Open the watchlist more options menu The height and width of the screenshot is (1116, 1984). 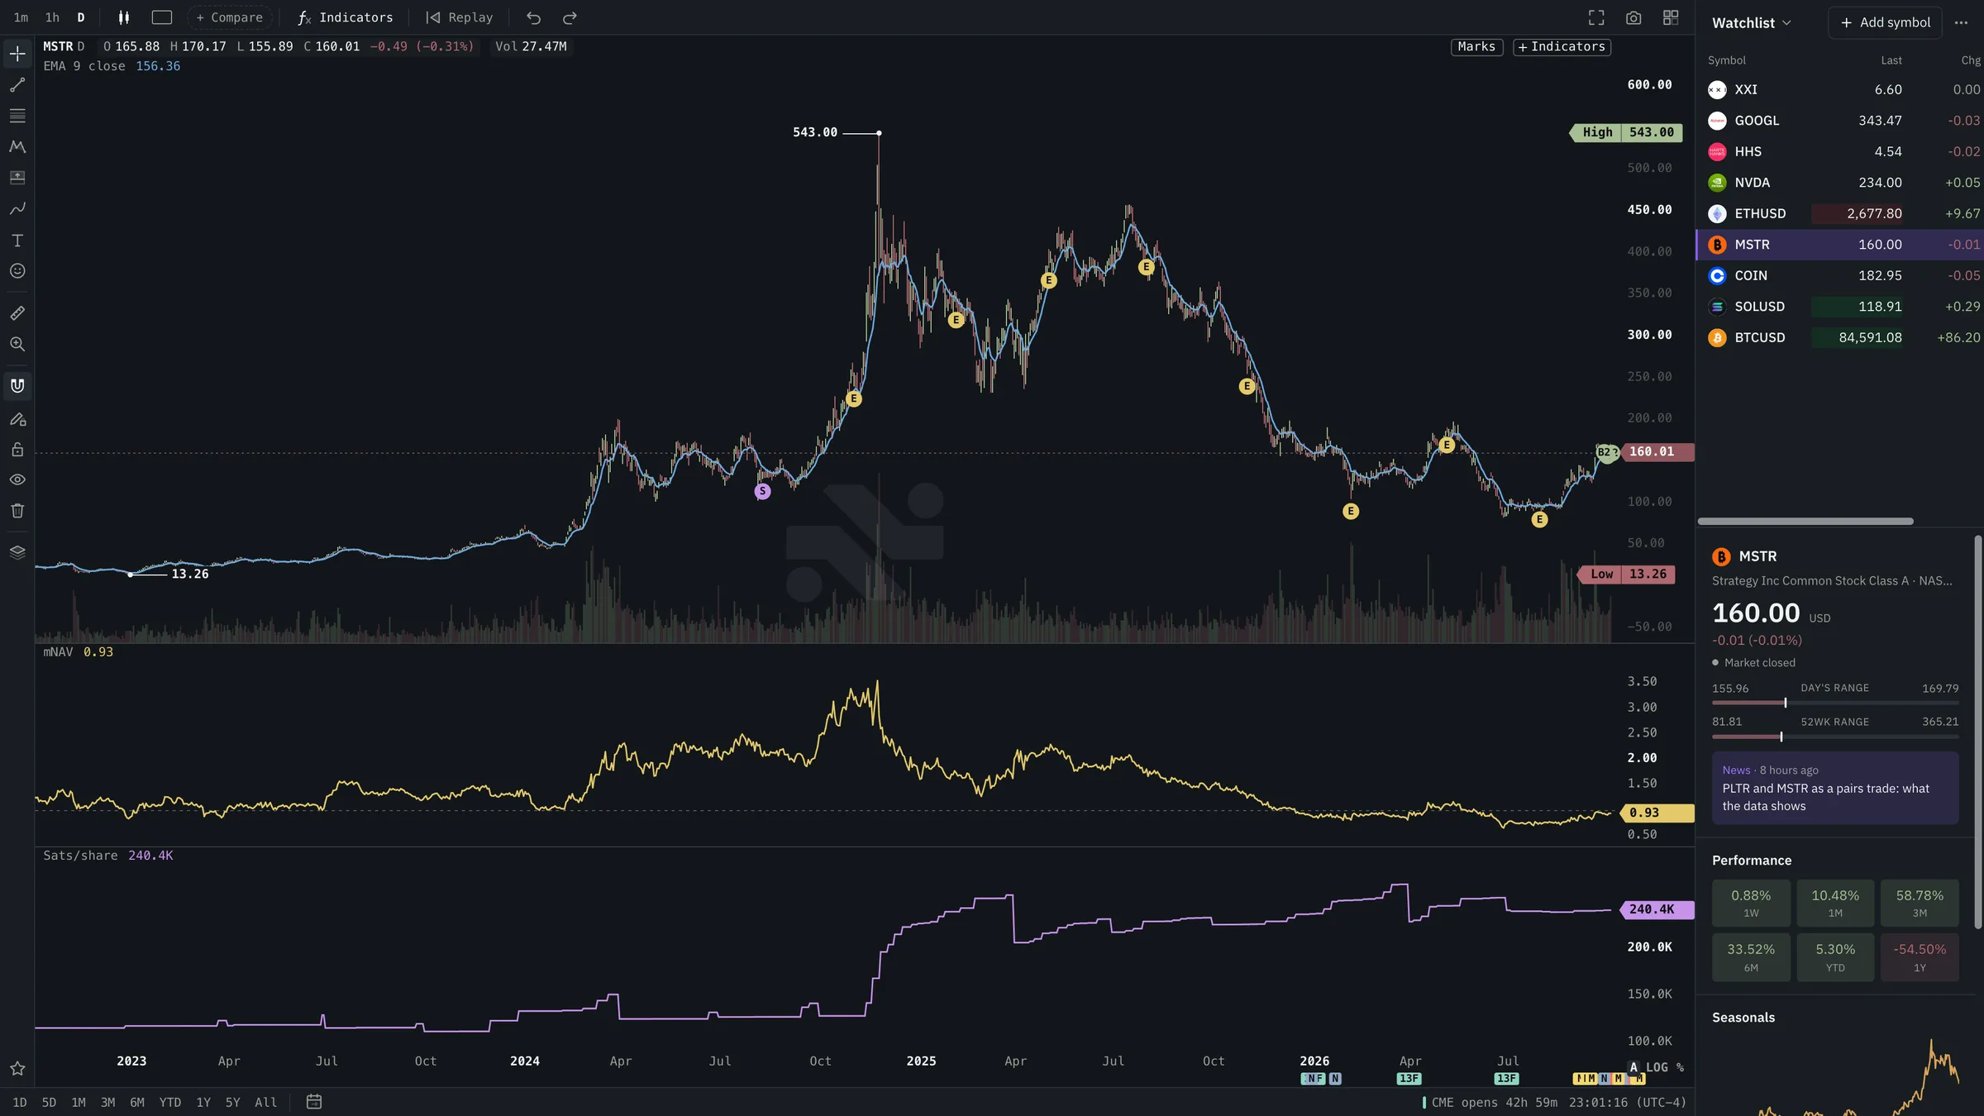[1961, 23]
